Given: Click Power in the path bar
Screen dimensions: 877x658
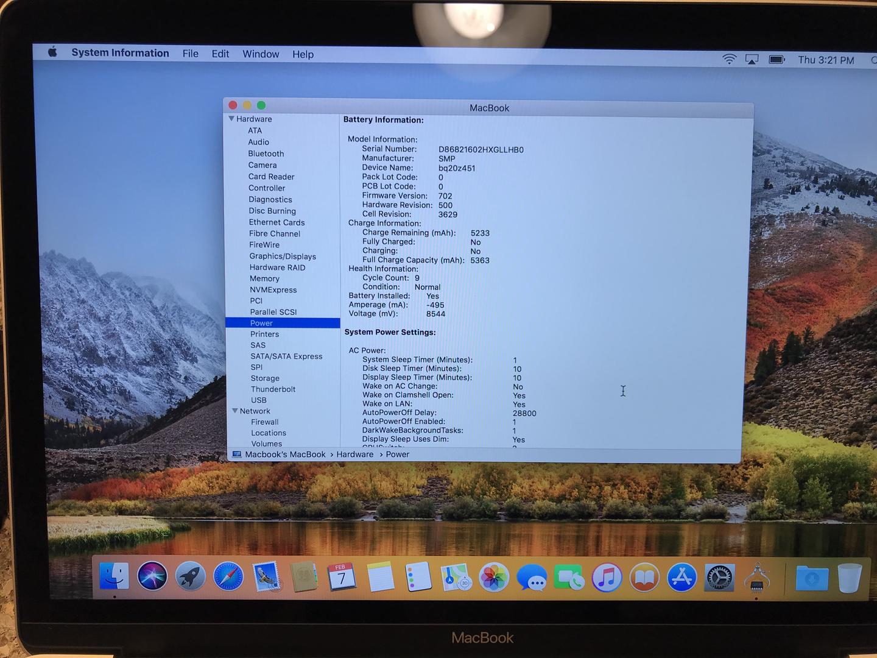Looking at the screenshot, I should tap(398, 455).
